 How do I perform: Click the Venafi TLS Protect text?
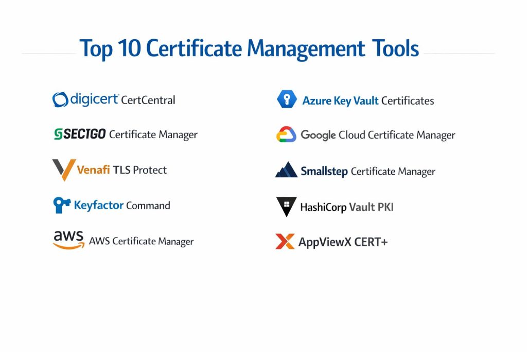tap(122, 170)
